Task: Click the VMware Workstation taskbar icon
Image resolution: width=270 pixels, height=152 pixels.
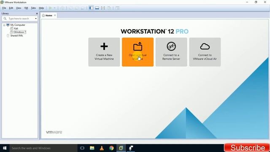Action: [121, 148]
